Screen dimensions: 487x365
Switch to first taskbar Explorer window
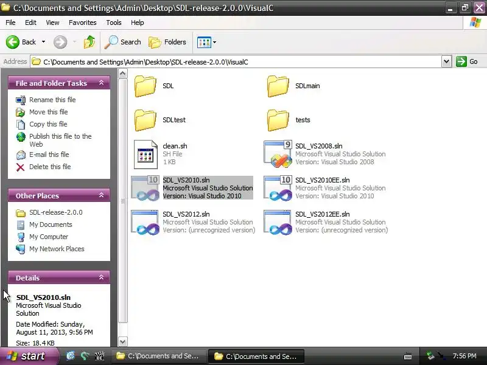[x=158, y=356]
